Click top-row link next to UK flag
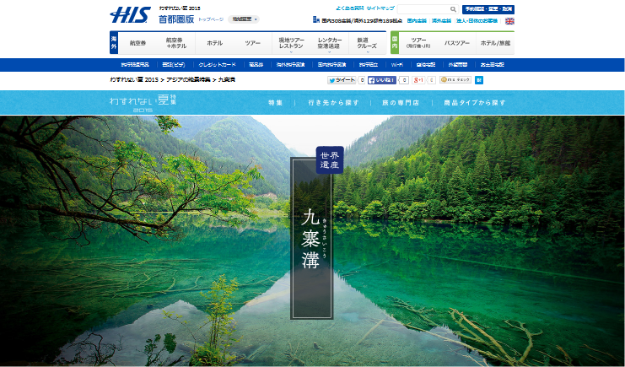The image size is (625, 367). point(477,21)
